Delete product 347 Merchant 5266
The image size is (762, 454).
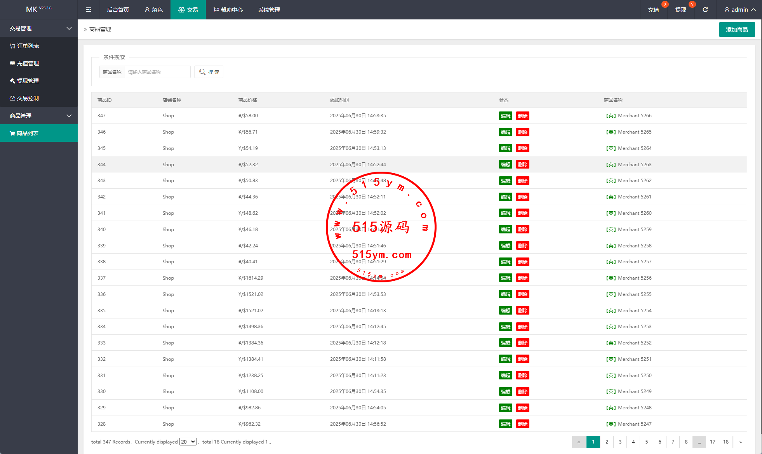(x=522, y=116)
